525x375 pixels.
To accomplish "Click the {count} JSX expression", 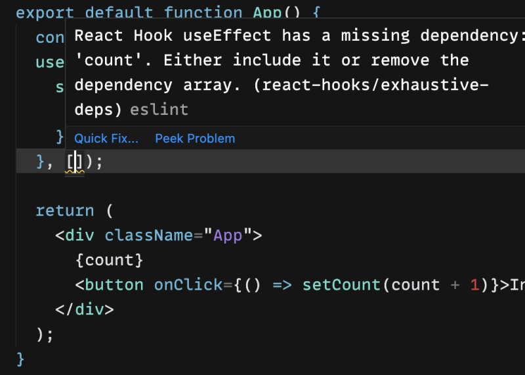I will point(109,260).
